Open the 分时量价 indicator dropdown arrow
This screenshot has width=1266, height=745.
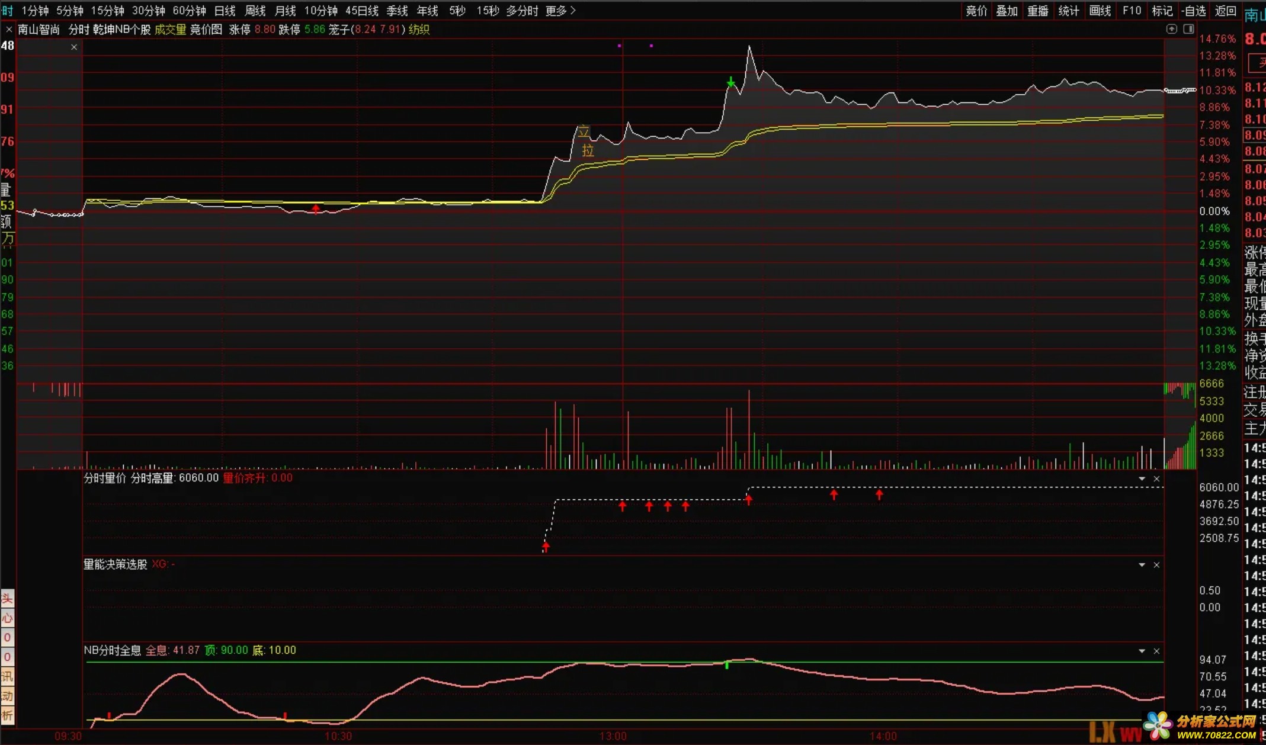point(1142,479)
